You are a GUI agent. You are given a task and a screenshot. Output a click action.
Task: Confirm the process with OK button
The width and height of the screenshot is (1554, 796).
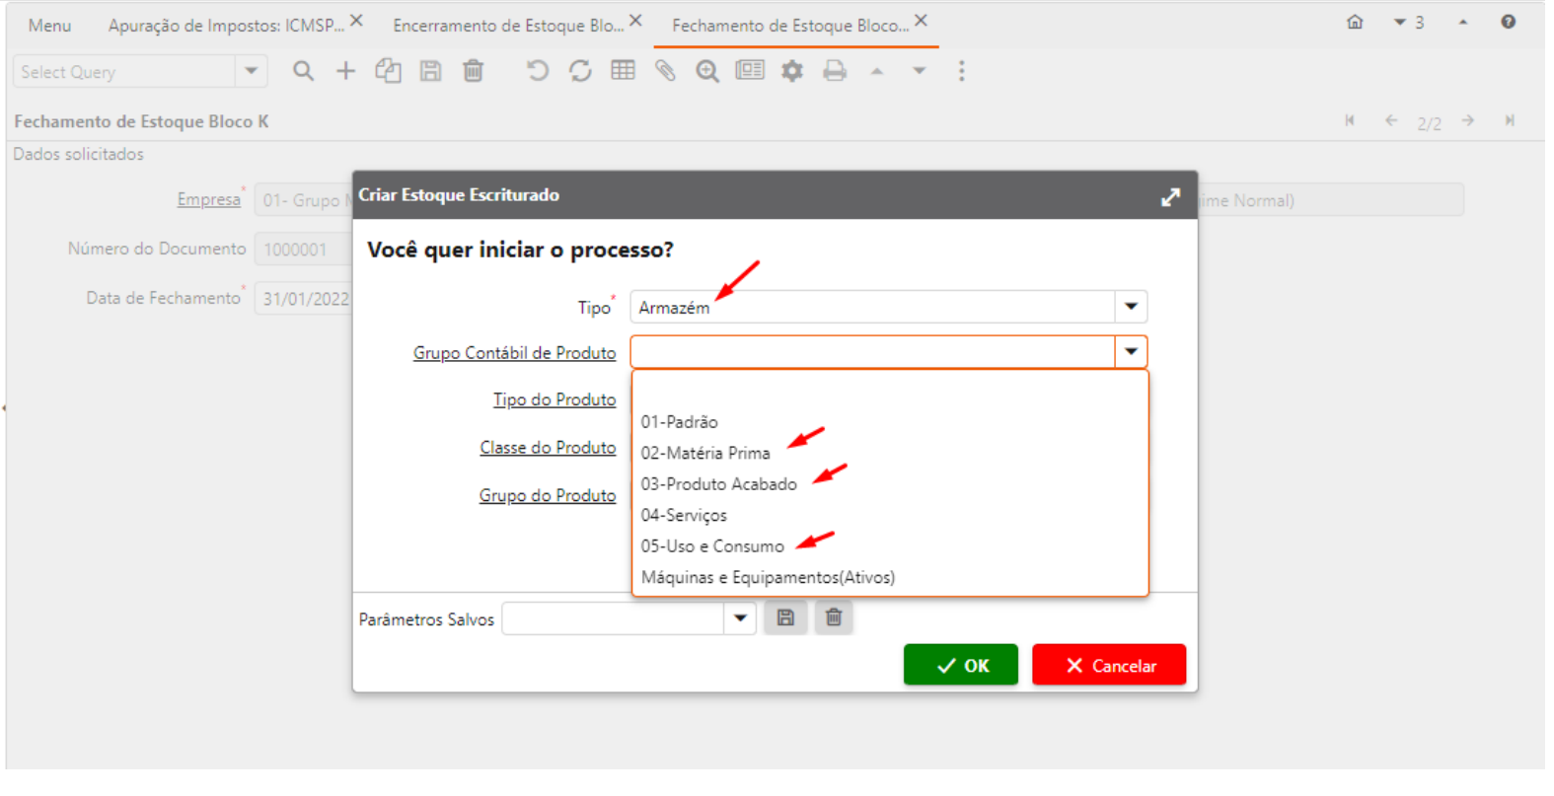960,665
